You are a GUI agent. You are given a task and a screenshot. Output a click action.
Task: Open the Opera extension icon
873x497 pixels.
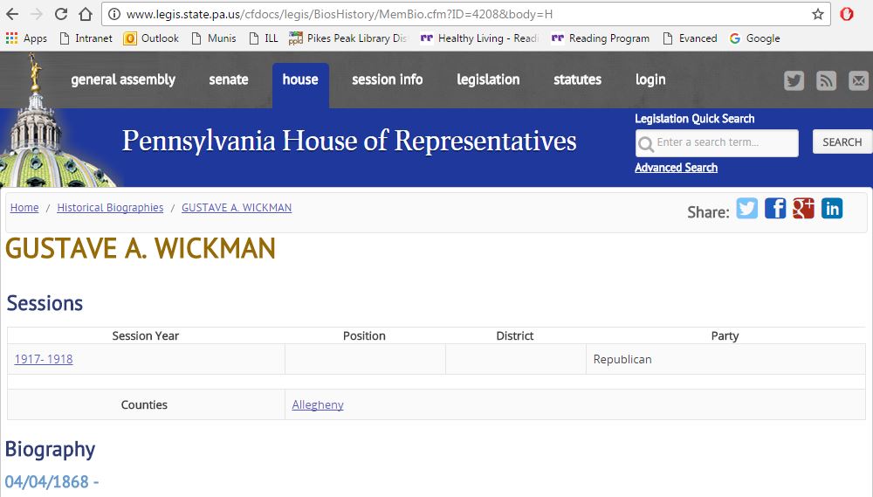[x=847, y=14]
